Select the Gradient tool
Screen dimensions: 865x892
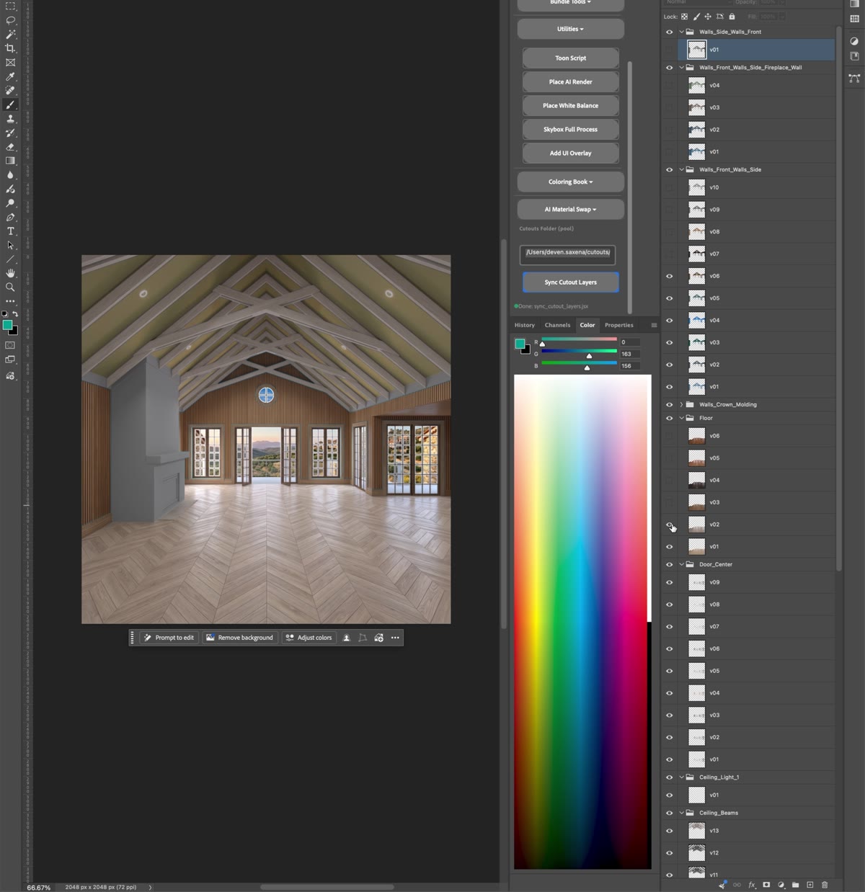(10, 161)
